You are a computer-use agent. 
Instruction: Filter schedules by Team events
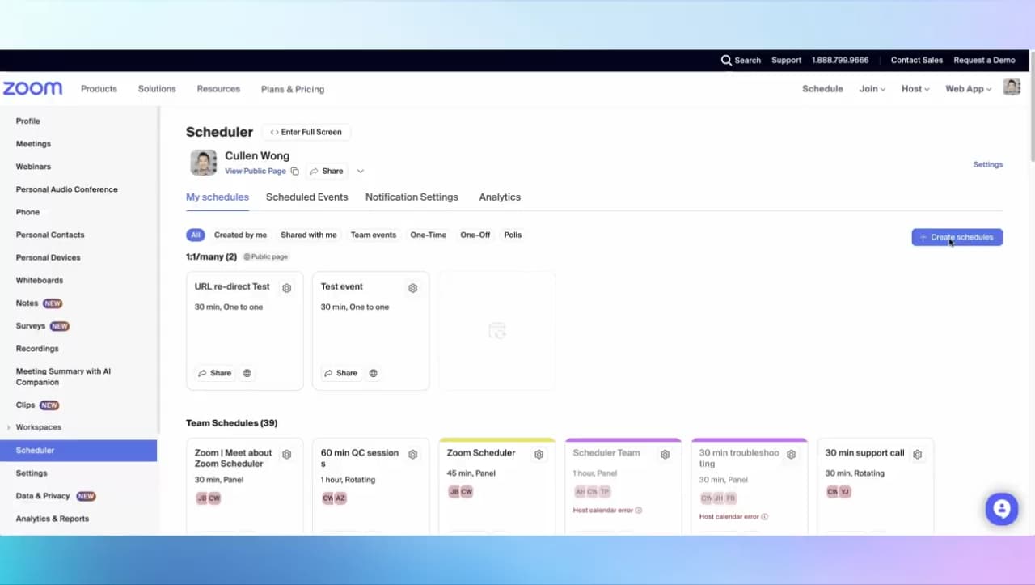[x=373, y=235]
